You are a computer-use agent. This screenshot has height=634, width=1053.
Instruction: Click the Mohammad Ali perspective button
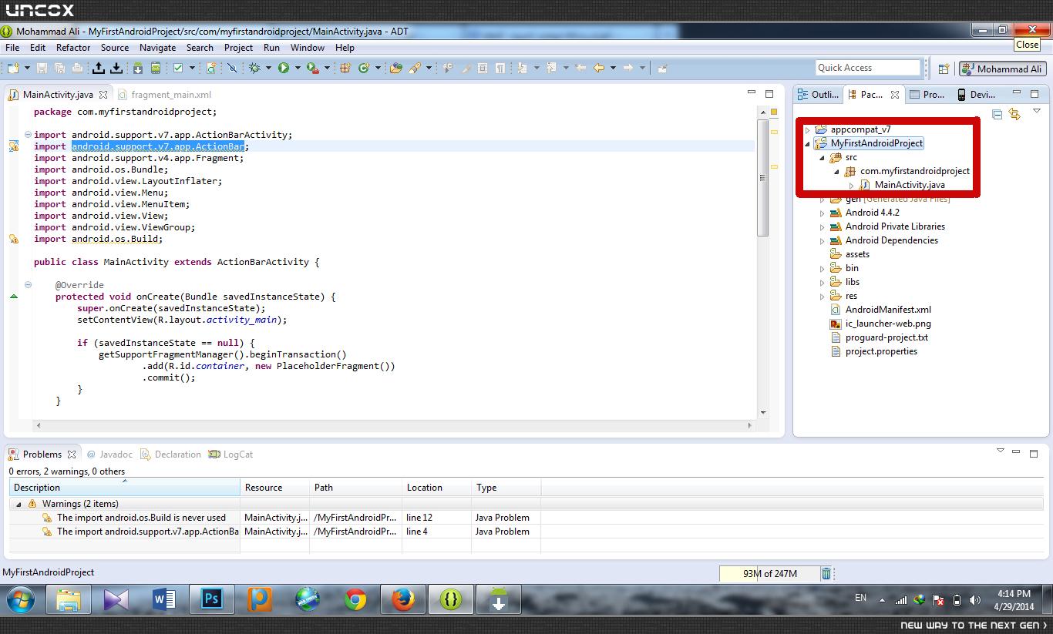tap(1001, 69)
